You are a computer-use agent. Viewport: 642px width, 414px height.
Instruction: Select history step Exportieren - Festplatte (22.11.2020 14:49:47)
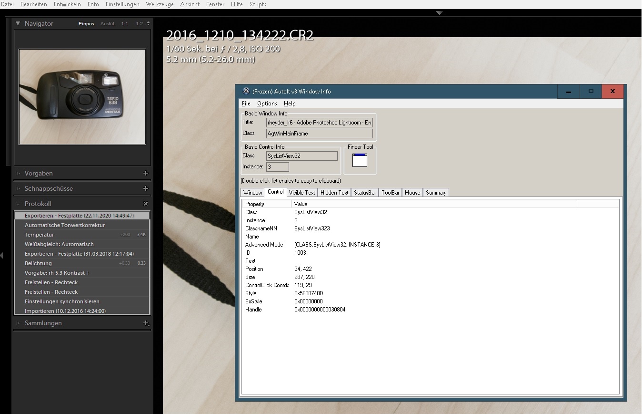pyautogui.click(x=82, y=216)
